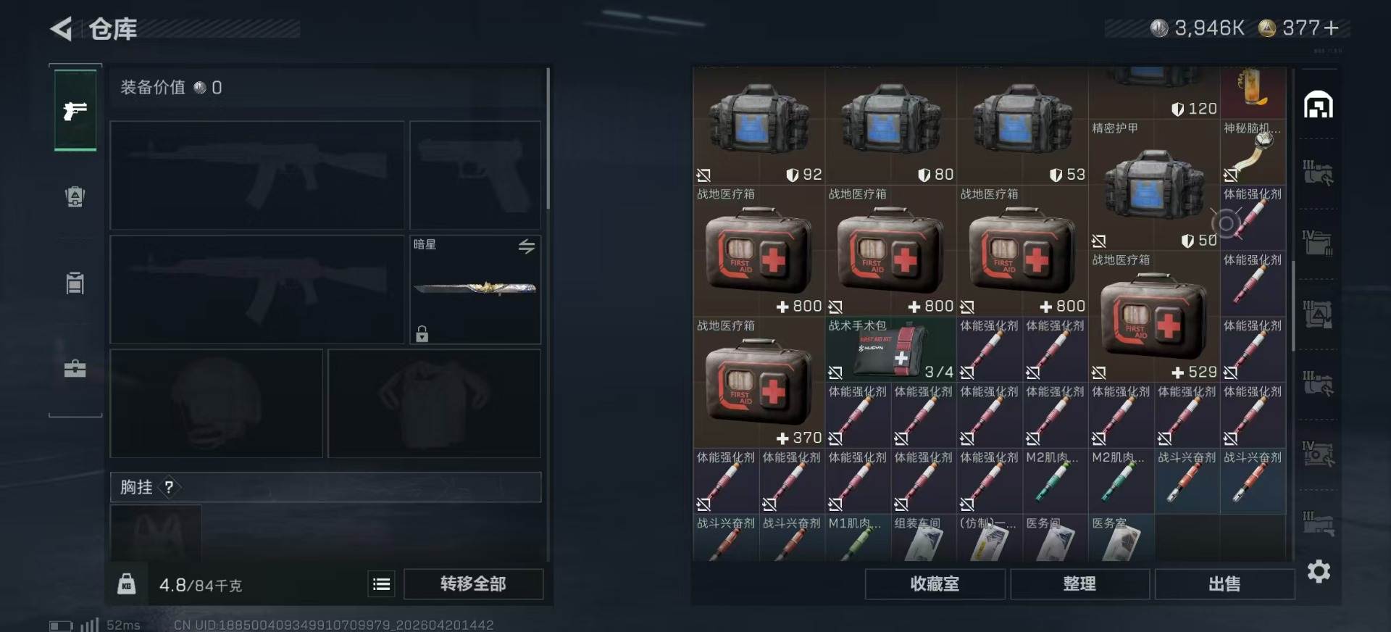Image resolution: width=1391 pixels, height=632 pixels.
Task: Open the backpack tab in left sidebar
Action: [75, 196]
